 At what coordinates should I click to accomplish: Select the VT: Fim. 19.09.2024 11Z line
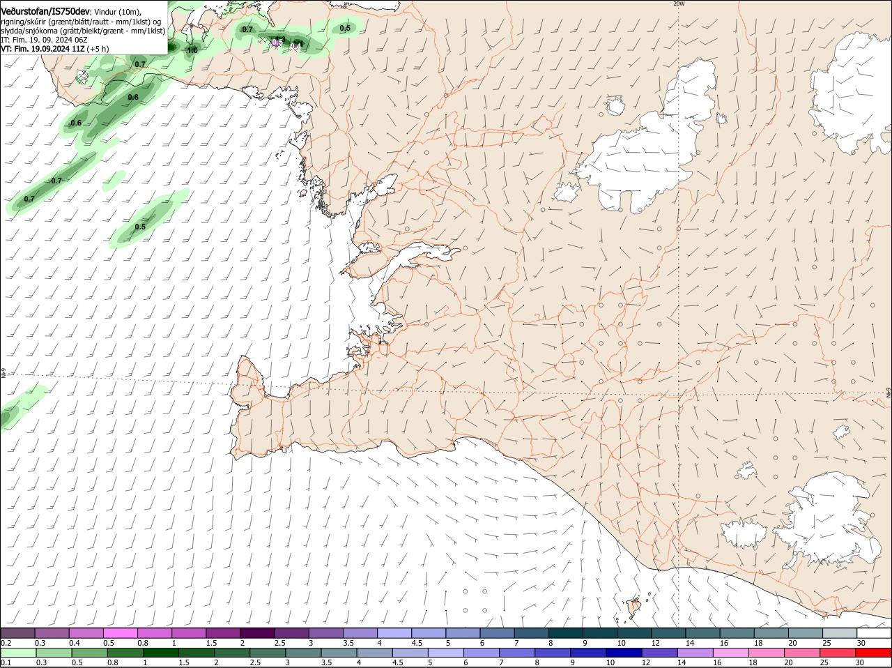pos(44,49)
